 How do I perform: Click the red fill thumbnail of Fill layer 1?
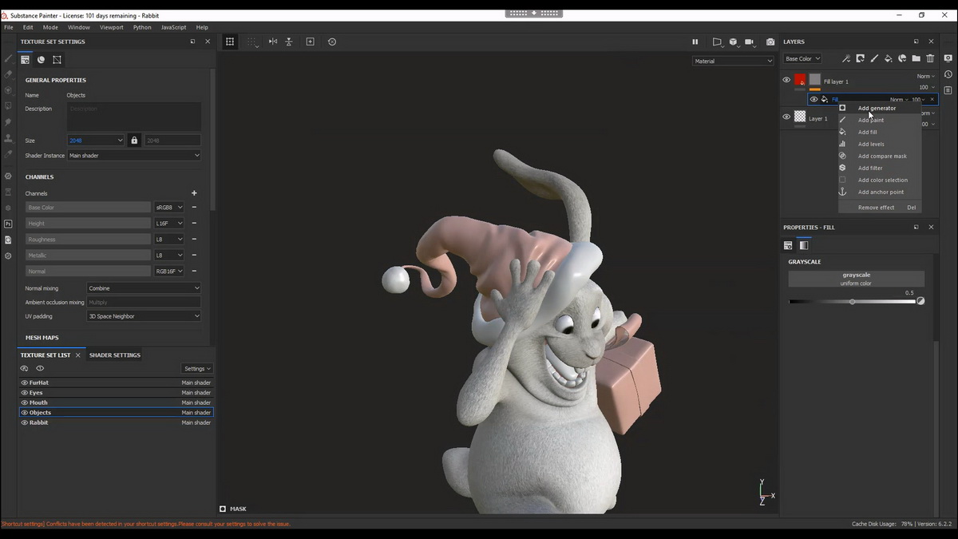[800, 80]
